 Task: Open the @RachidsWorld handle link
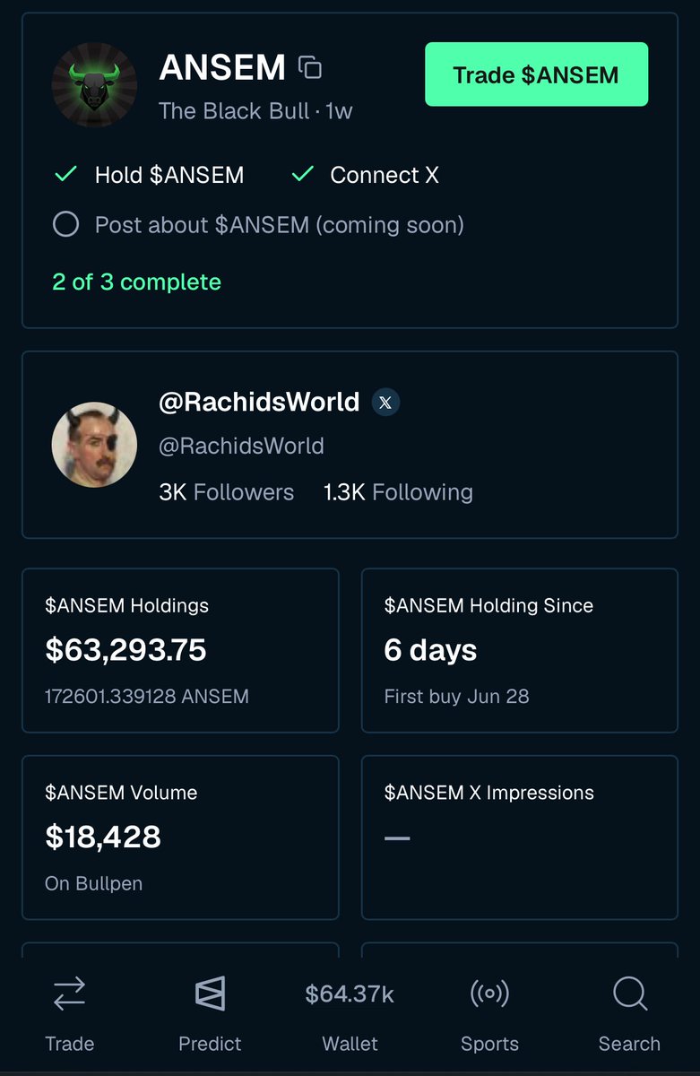tap(241, 446)
